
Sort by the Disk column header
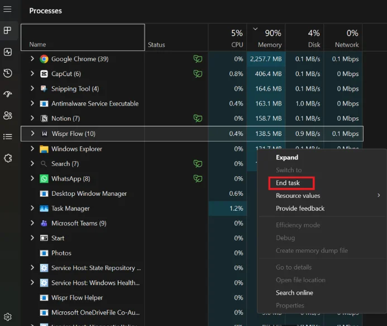(304, 37)
